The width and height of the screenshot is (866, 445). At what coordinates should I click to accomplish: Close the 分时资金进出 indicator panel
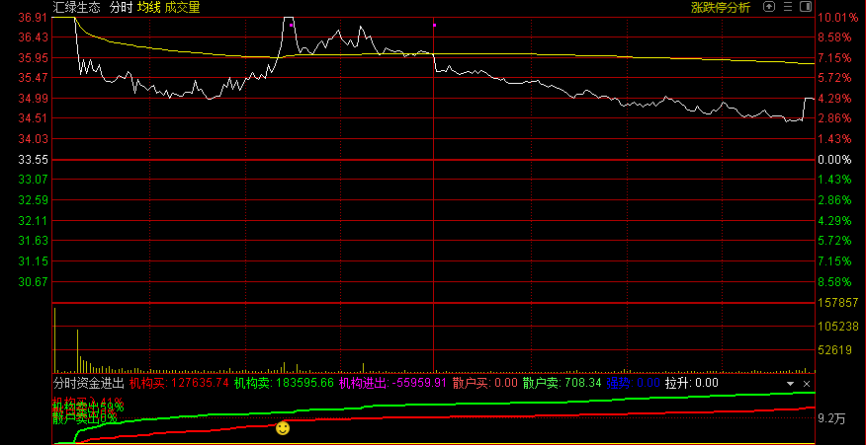tap(808, 383)
